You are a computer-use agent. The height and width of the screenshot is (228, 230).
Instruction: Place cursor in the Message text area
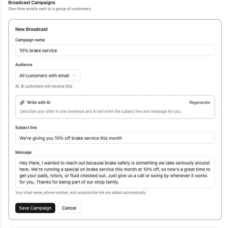tap(115, 172)
